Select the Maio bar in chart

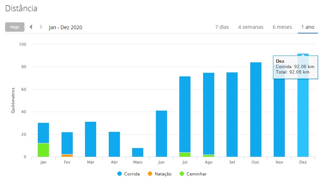click(x=138, y=152)
